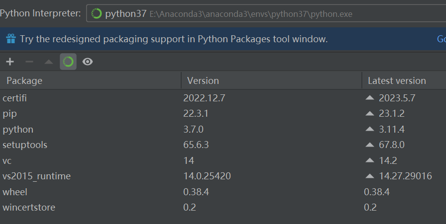Click the python37 interpreter icon in the dropdown
446x224 pixels.
coord(97,14)
